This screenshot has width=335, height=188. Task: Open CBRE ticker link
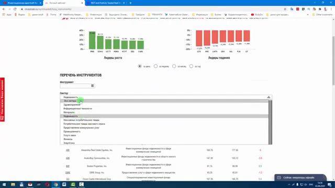pyautogui.click(x=68, y=173)
